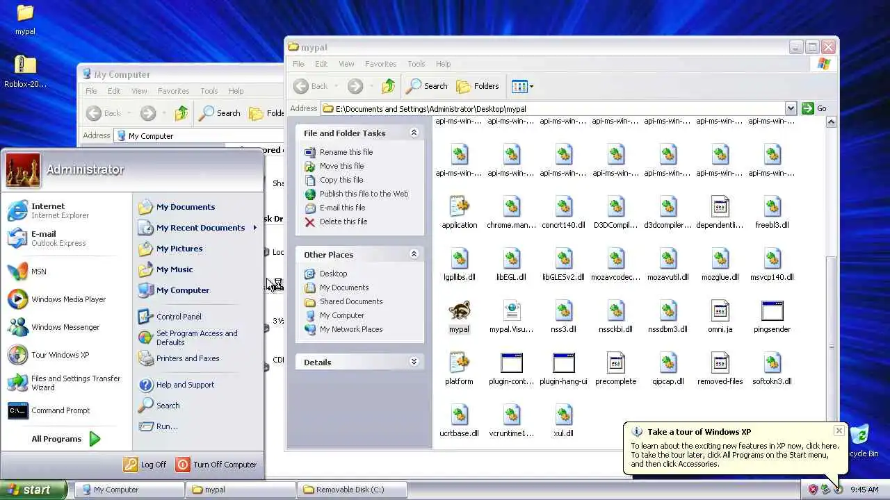Select the softokn3.dll file icon
The height and width of the screenshot is (500, 890).
[x=772, y=362]
